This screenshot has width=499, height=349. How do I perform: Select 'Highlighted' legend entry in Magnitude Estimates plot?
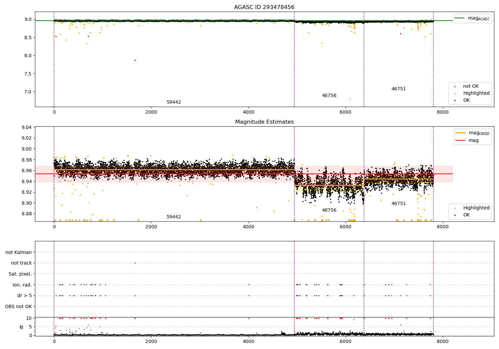(476, 208)
